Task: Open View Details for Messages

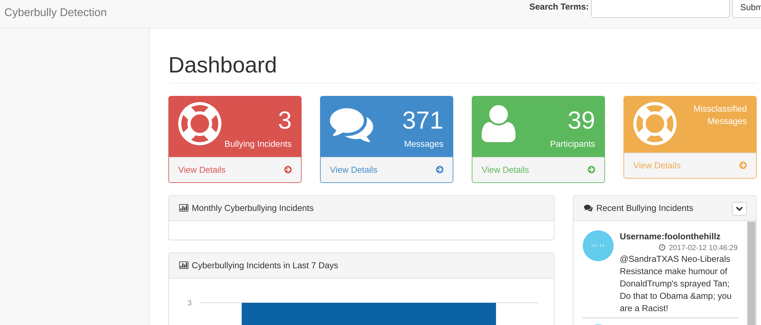Action: (353, 170)
